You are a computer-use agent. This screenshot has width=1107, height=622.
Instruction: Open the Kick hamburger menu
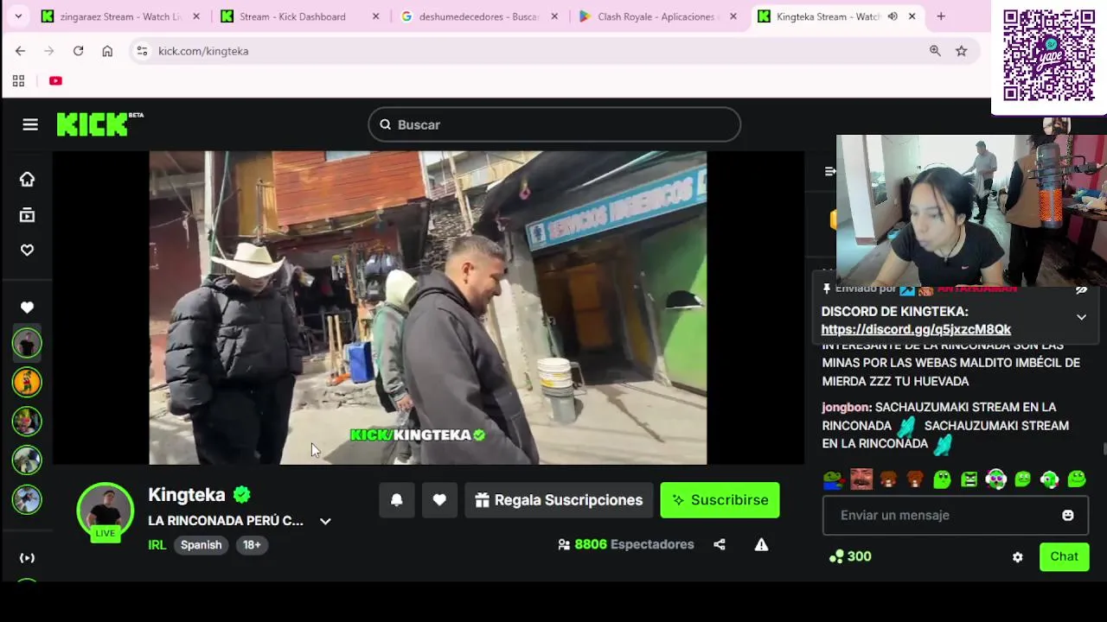click(30, 124)
